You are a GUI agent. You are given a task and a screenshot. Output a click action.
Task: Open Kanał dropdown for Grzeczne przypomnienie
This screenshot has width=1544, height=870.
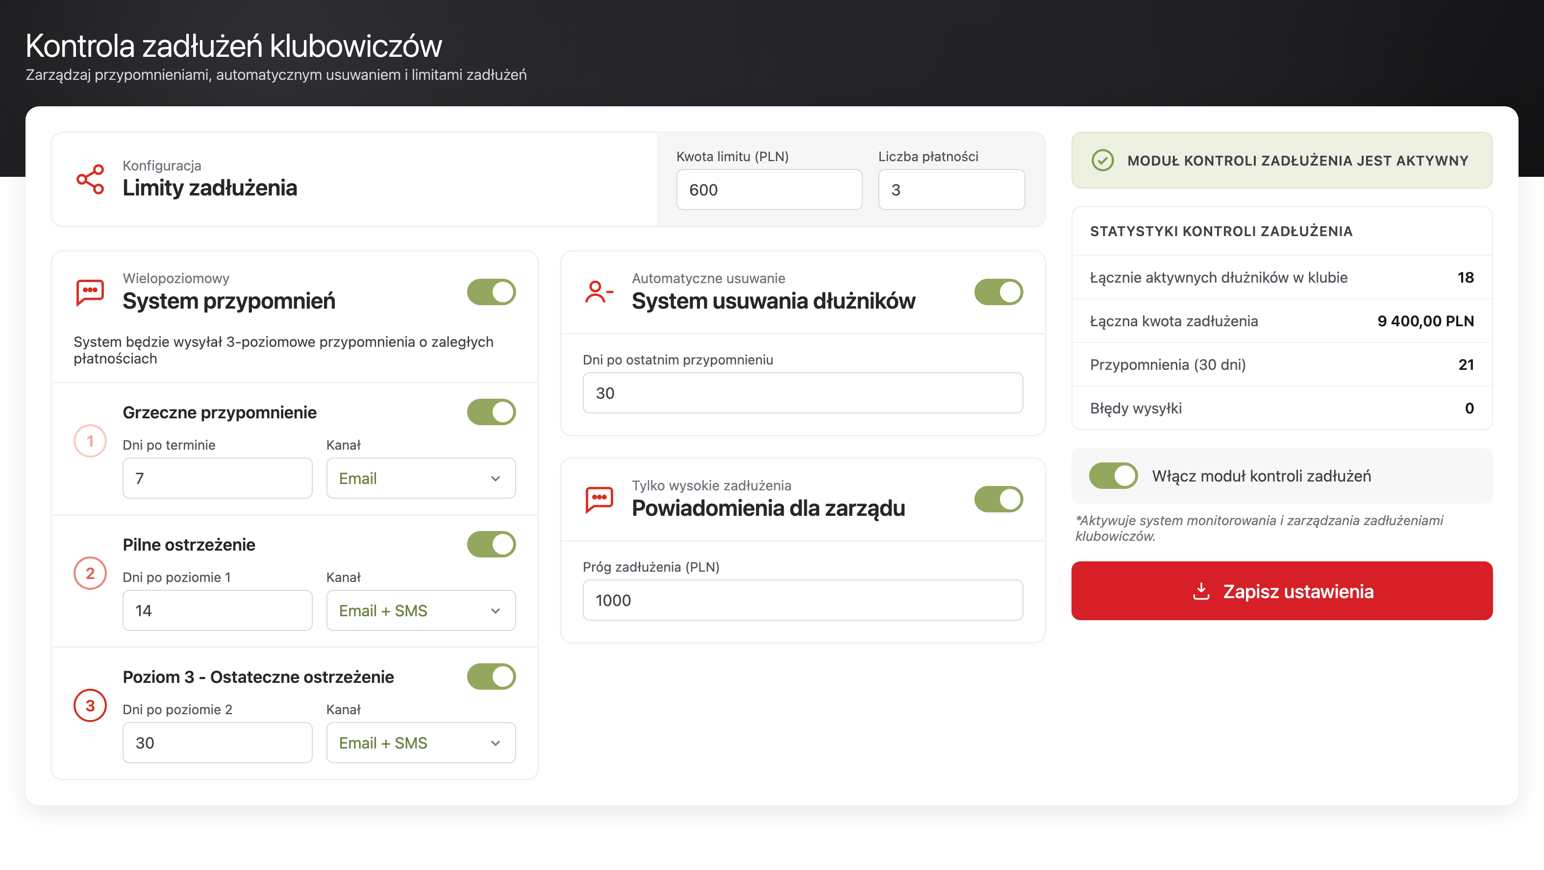click(421, 478)
